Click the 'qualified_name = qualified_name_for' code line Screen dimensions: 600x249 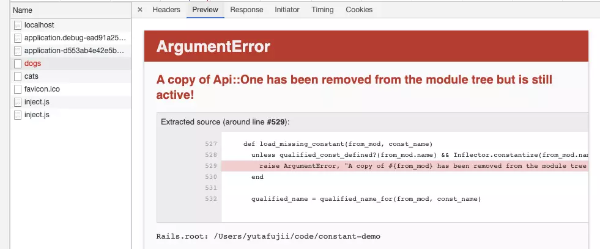366,199
